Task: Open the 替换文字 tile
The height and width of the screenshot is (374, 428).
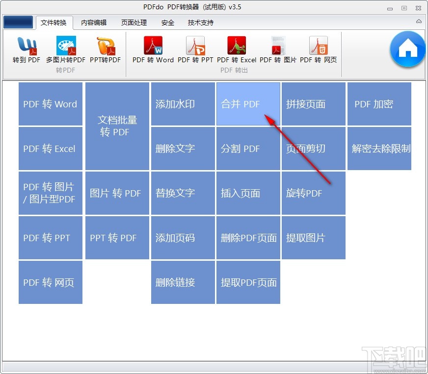Action: [x=183, y=193]
